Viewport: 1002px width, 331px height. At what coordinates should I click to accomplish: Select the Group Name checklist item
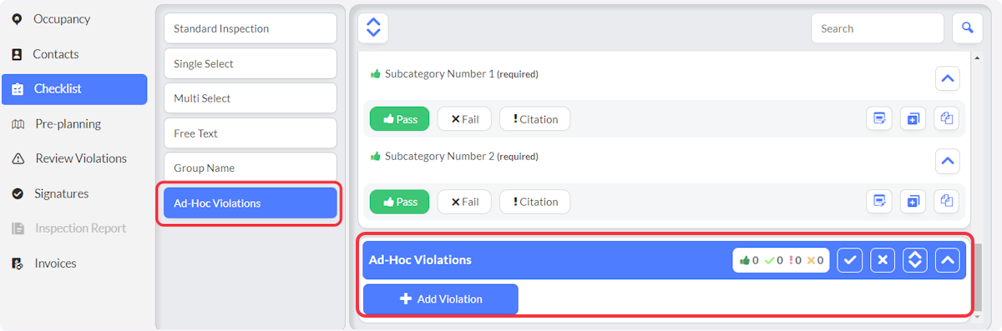[250, 168]
